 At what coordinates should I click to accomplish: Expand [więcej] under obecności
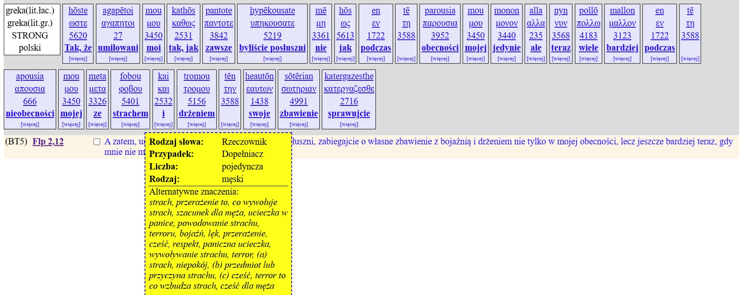440,59
